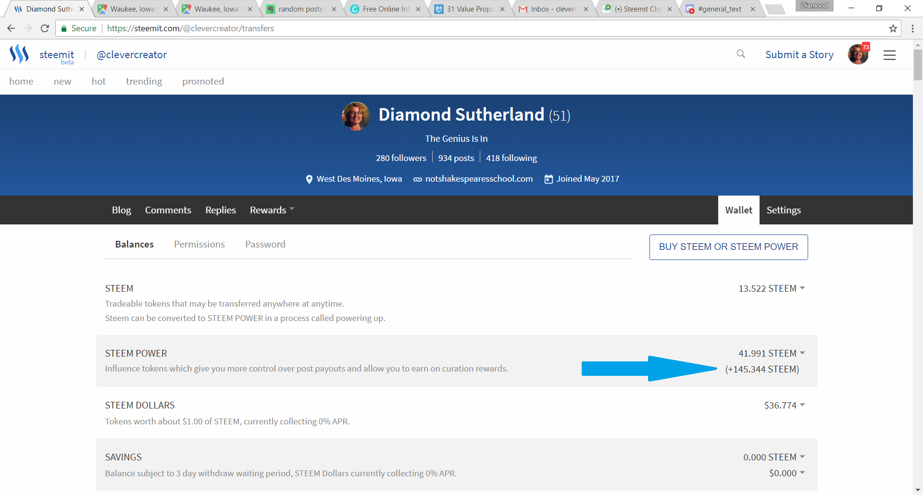Expand the Rewards dropdown menu
The image size is (923, 495).
click(272, 210)
